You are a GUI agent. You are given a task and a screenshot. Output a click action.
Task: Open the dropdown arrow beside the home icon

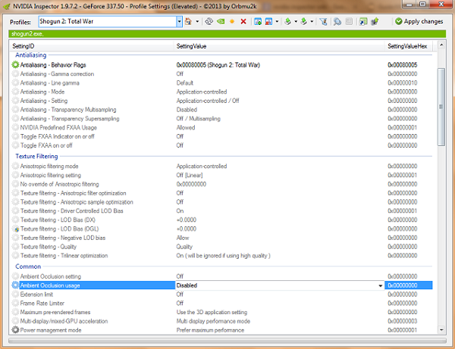(x=197, y=21)
